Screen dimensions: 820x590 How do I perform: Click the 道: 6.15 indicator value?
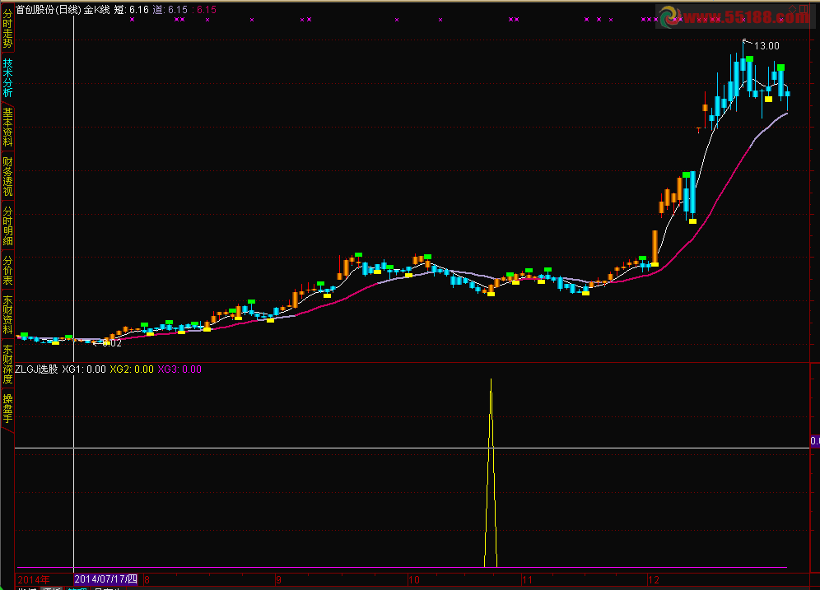click(x=170, y=9)
